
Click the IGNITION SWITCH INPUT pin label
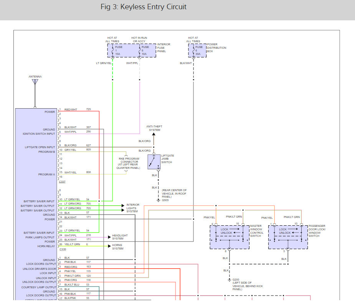coord(39,134)
